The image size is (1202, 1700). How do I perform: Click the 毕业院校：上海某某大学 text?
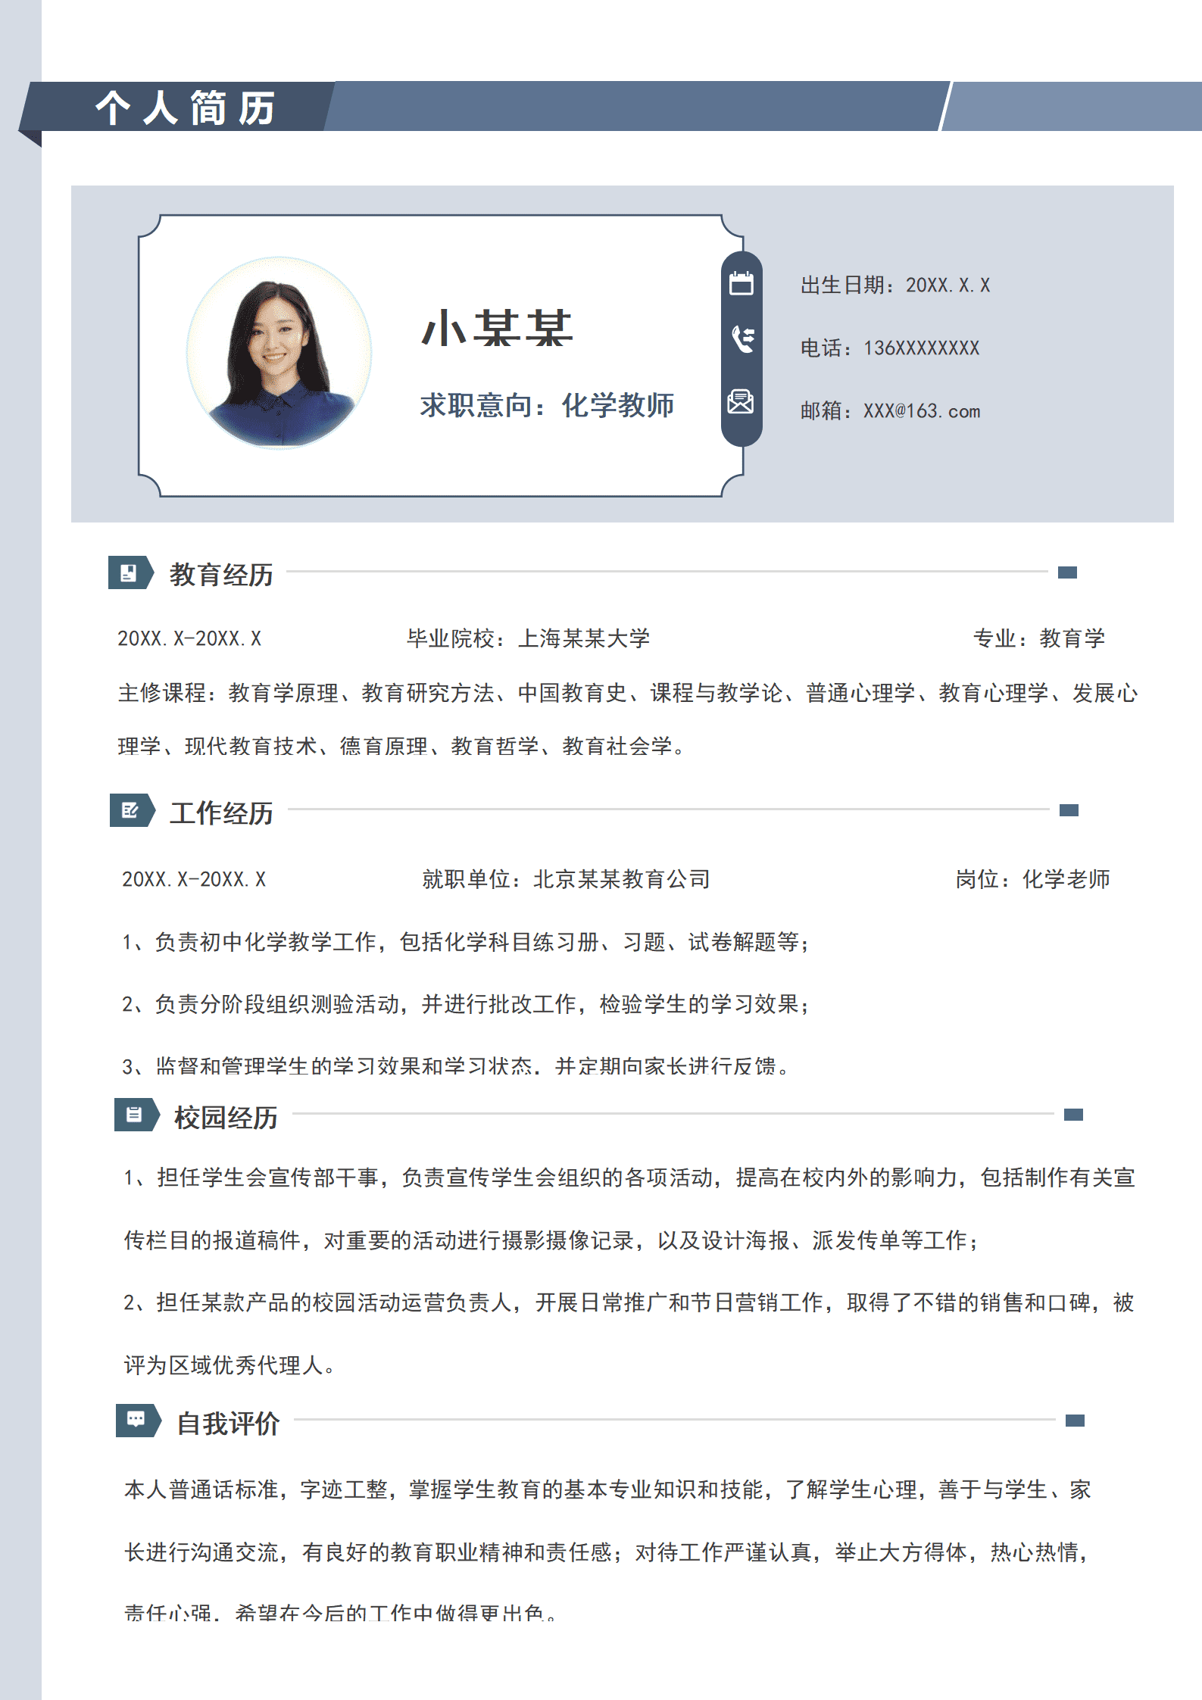coord(528,638)
